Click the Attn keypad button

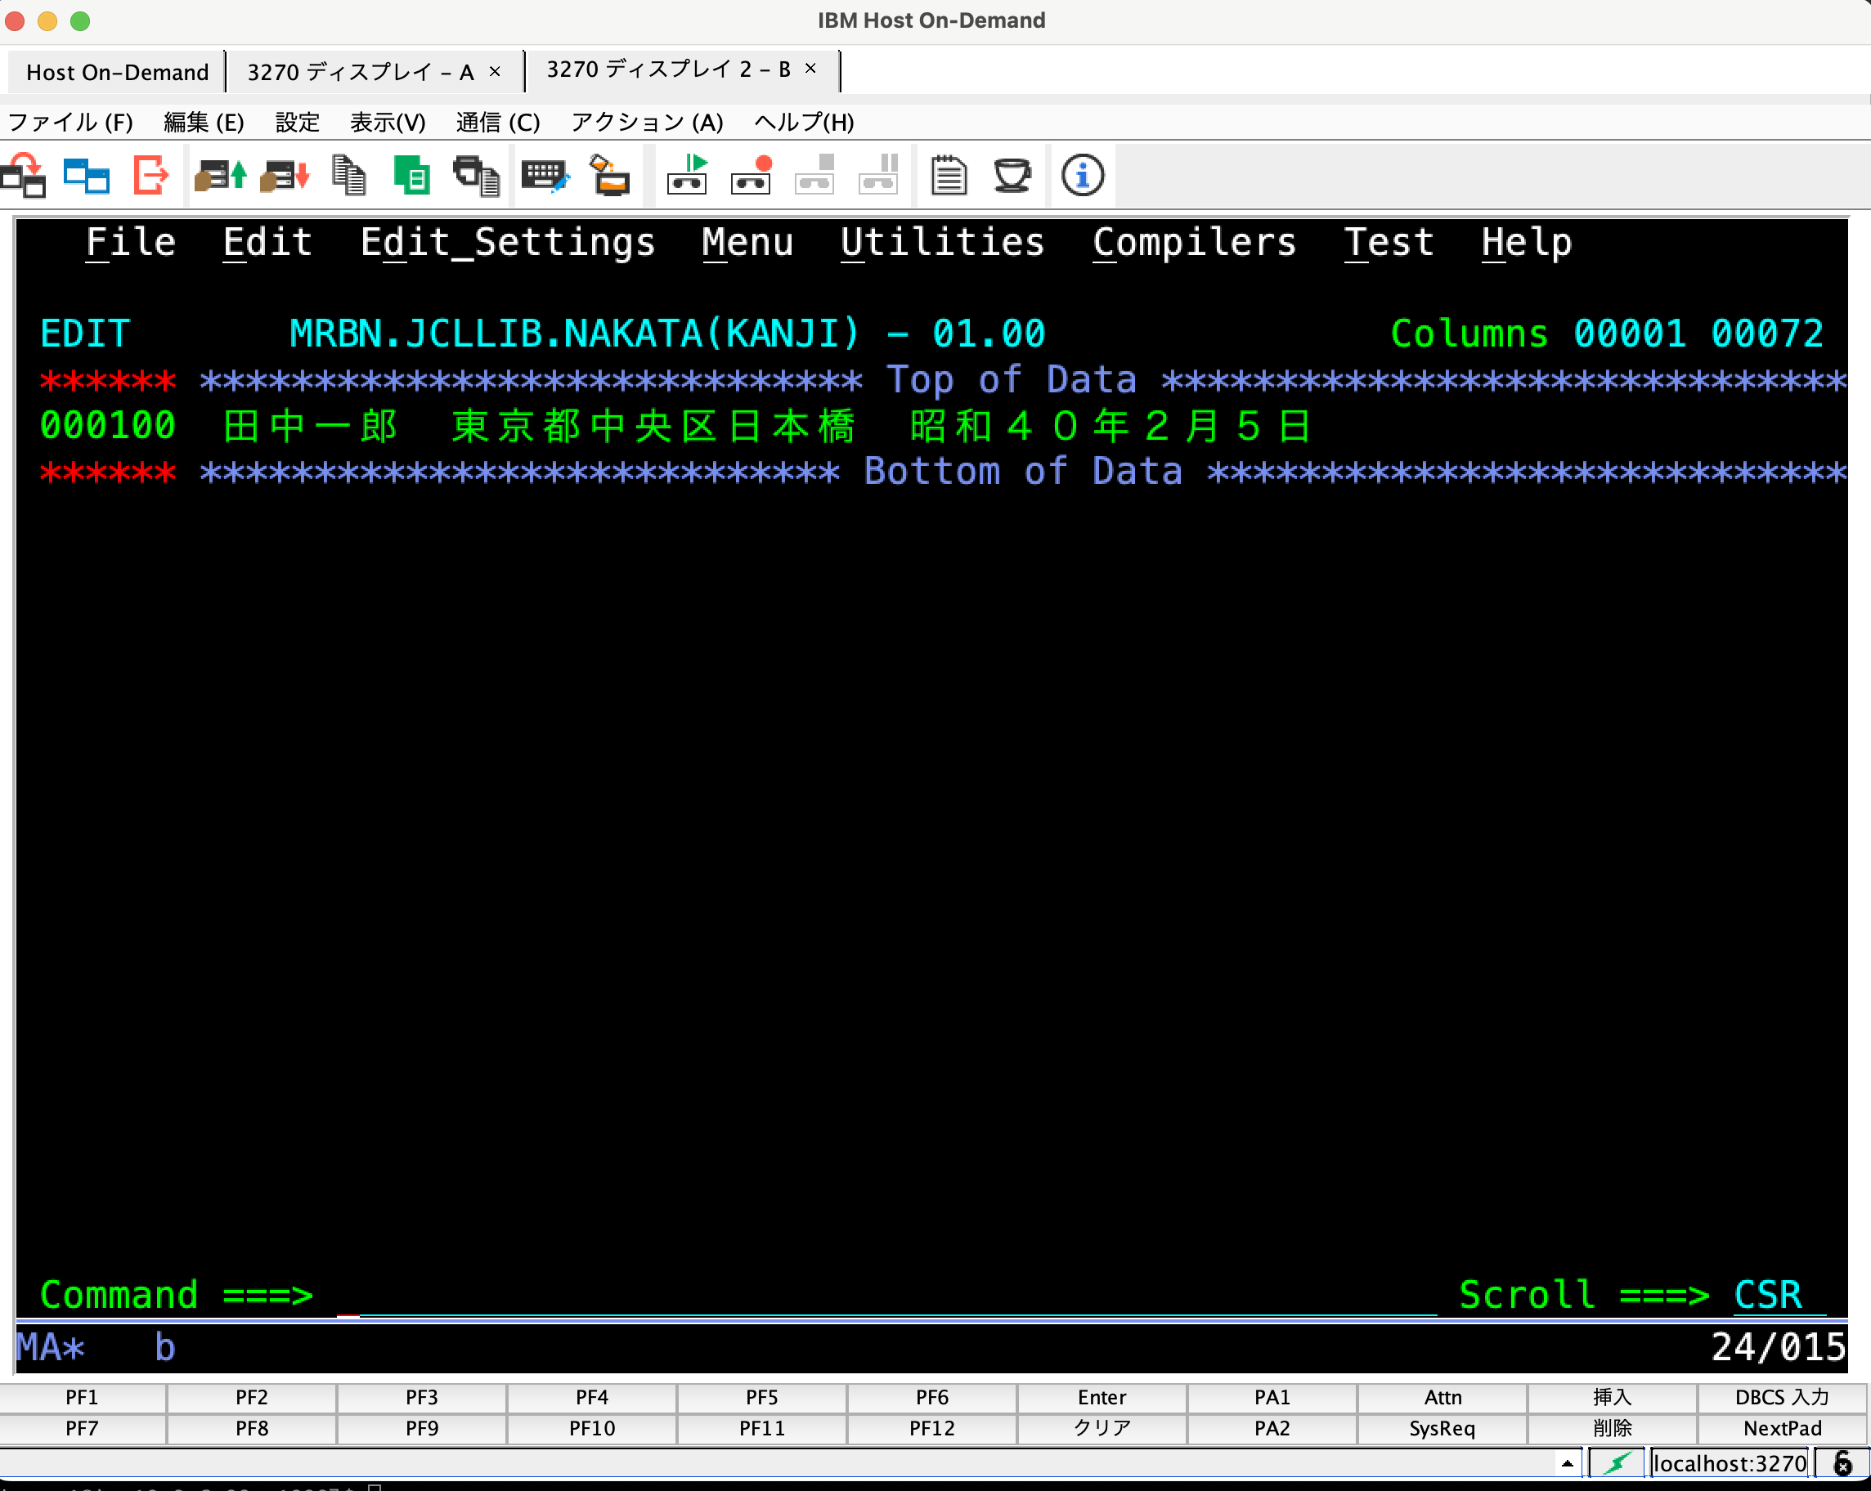(x=1443, y=1397)
